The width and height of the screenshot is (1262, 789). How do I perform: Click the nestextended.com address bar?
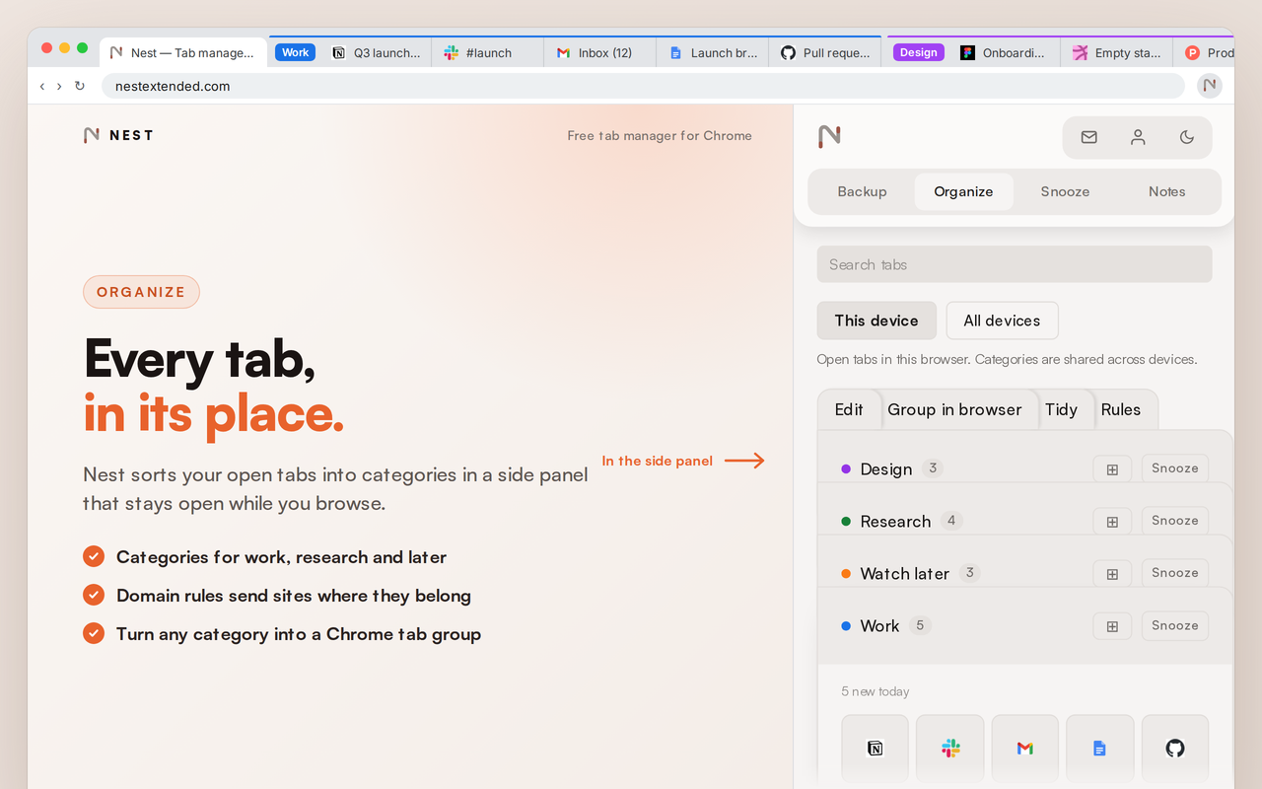pos(643,86)
